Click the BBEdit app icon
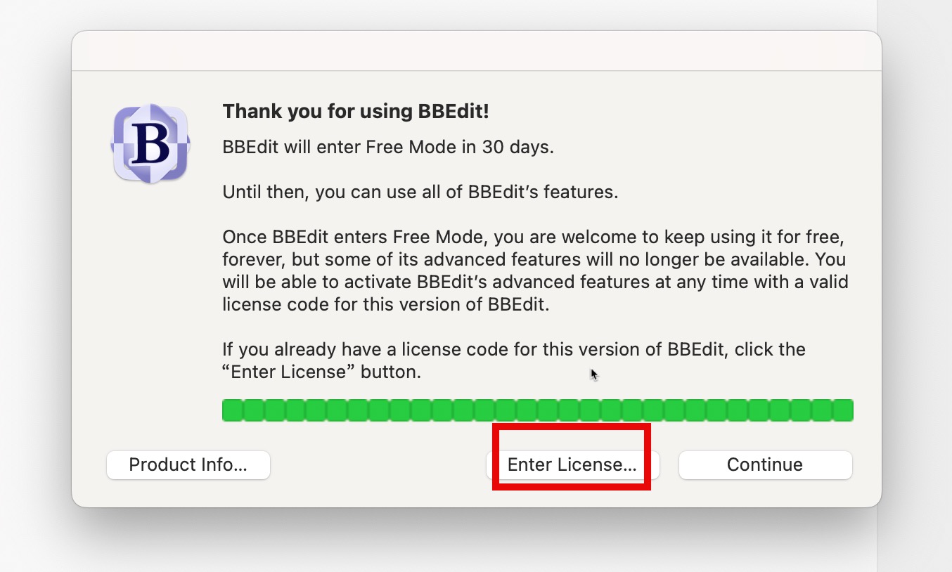The height and width of the screenshot is (572, 952). [x=150, y=143]
